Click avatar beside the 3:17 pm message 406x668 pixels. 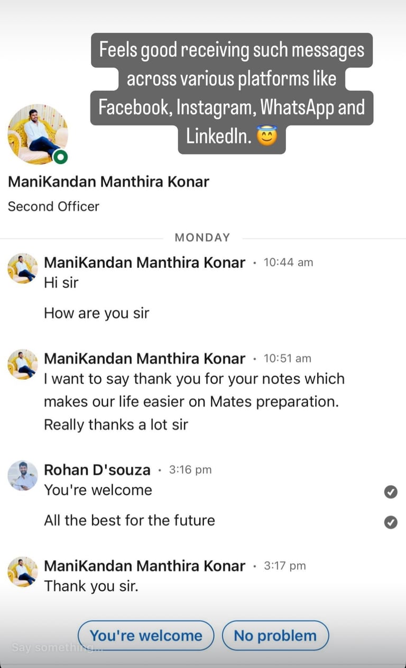click(23, 572)
